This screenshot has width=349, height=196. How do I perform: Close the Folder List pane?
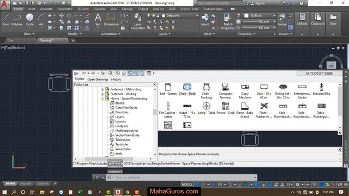pyautogui.click(x=155, y=85)
